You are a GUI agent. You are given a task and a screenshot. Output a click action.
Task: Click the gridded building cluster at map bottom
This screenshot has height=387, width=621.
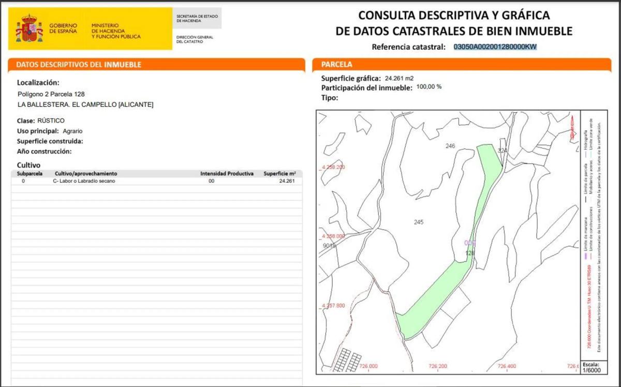(x=346, y=361)
